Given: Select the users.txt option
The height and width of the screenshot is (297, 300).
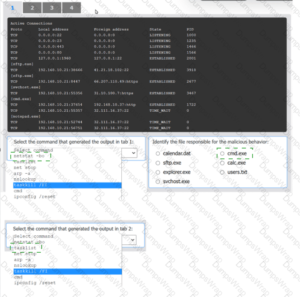Looking at the screenshot, I should click(222, 172).
